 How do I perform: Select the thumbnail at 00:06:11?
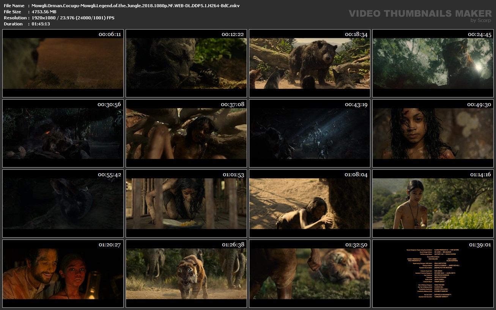pos(63,63)
